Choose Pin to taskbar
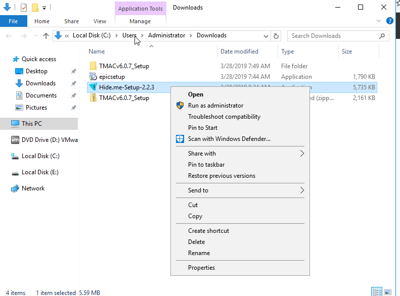Viewport: 400px width, 296px height. (x=240, y=165)
